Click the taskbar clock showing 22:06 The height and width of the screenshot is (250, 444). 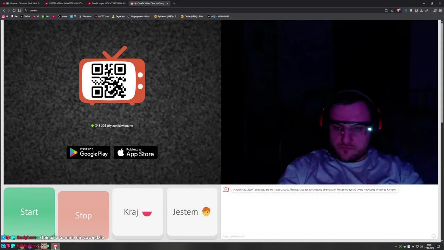pos(429,247)
